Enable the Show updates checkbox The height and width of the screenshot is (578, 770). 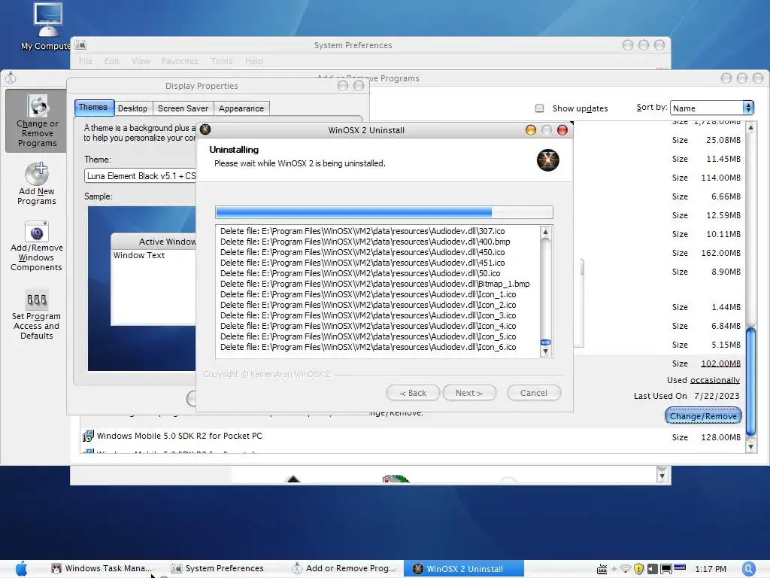point(539,108)
